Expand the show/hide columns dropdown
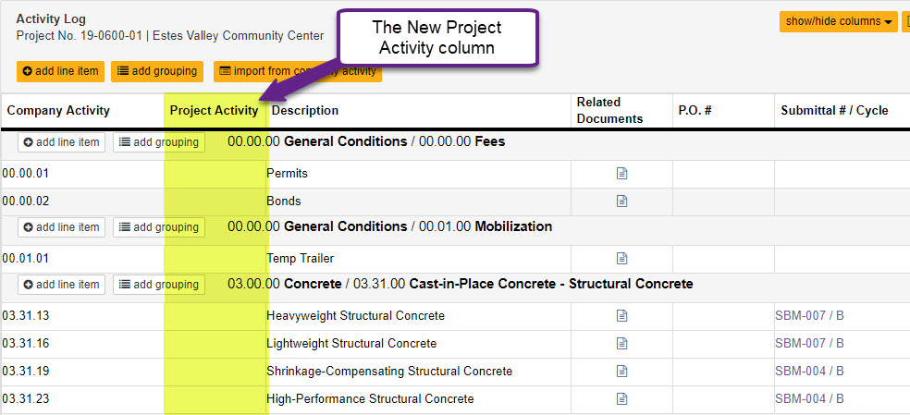This screenshot has width=910, height=415. point(839,21)
